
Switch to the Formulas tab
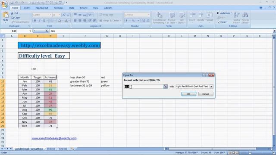[59, 8]
